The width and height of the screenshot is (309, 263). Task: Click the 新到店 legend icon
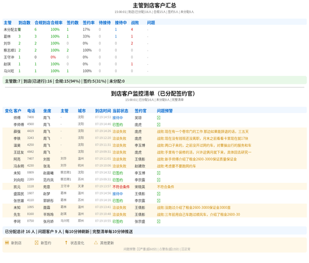(x=7, y=243)
